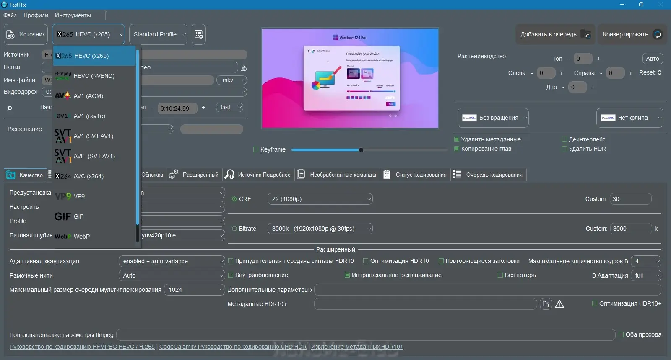Click the HDR10+ warning triangle icon
Viewport: 671px width, 360px height.
pos(559,304)
